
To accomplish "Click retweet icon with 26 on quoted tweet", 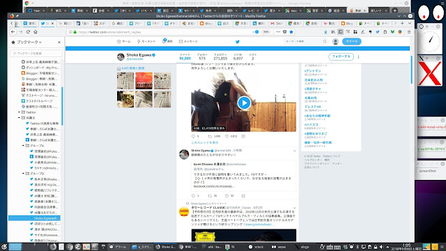I will point(210,196).
